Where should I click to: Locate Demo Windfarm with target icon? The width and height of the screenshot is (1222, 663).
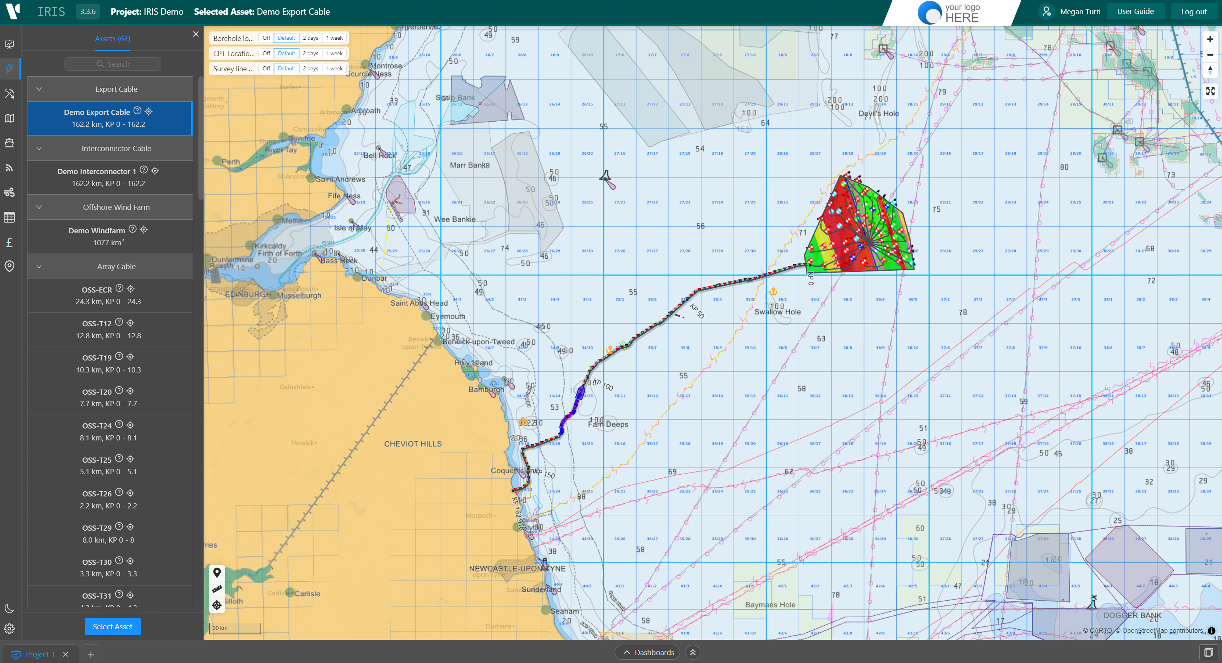pyautogui.click(x=144, y=229)
